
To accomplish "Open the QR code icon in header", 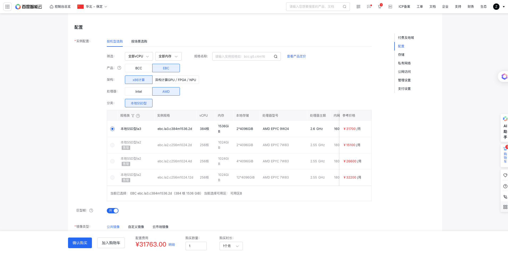I will (358, 7).
